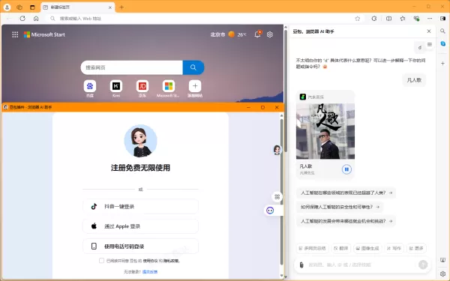Click the 凡人歌 user message bubble
450x281 pixels.
click(414, 80)
